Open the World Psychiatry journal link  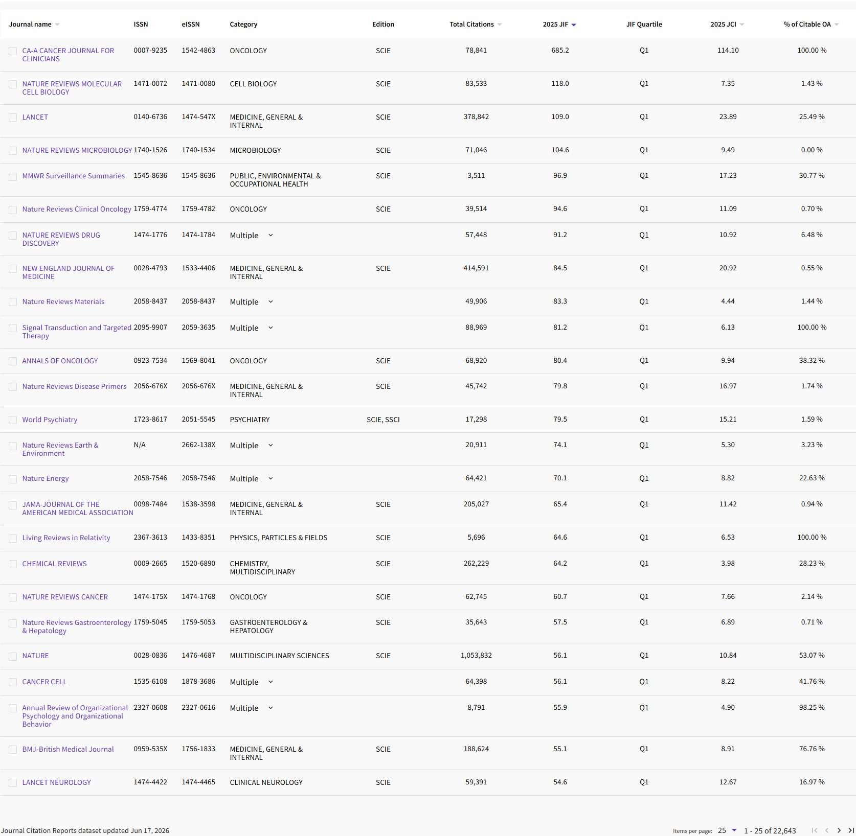tap(50, 420)
